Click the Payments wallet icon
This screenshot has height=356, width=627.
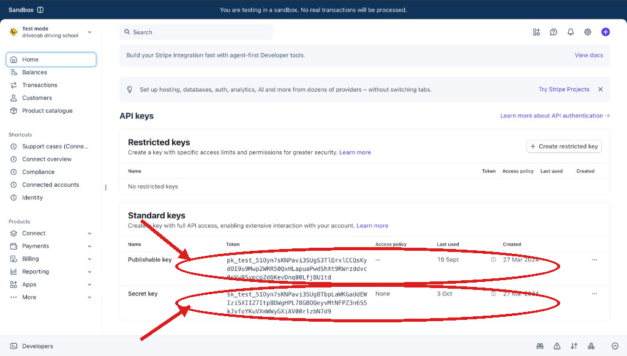click(x=13, y=246)
